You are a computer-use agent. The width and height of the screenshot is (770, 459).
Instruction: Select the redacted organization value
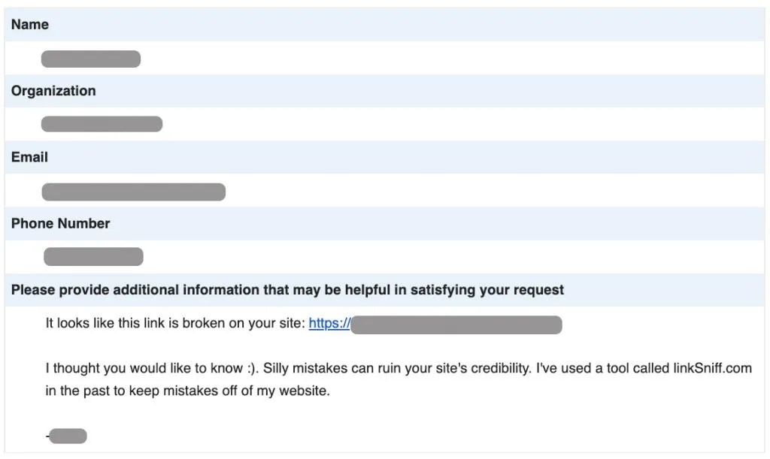[x=102, y=124]
